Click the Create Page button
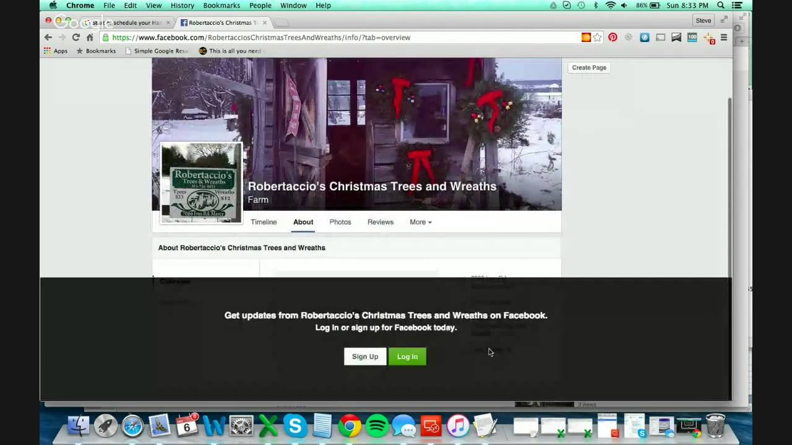The image size is (792, 445). 589,67
